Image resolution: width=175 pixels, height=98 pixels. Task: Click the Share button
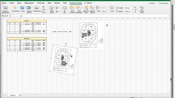(x=152, y=3)
